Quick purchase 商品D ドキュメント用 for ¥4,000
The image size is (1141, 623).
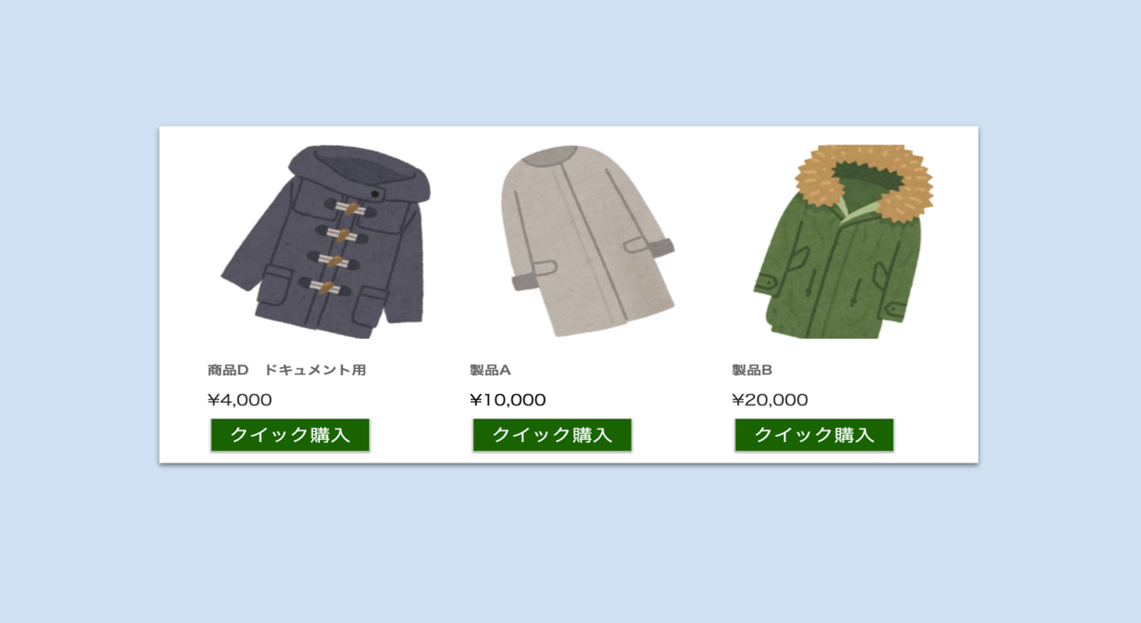[x=291, y=435]
